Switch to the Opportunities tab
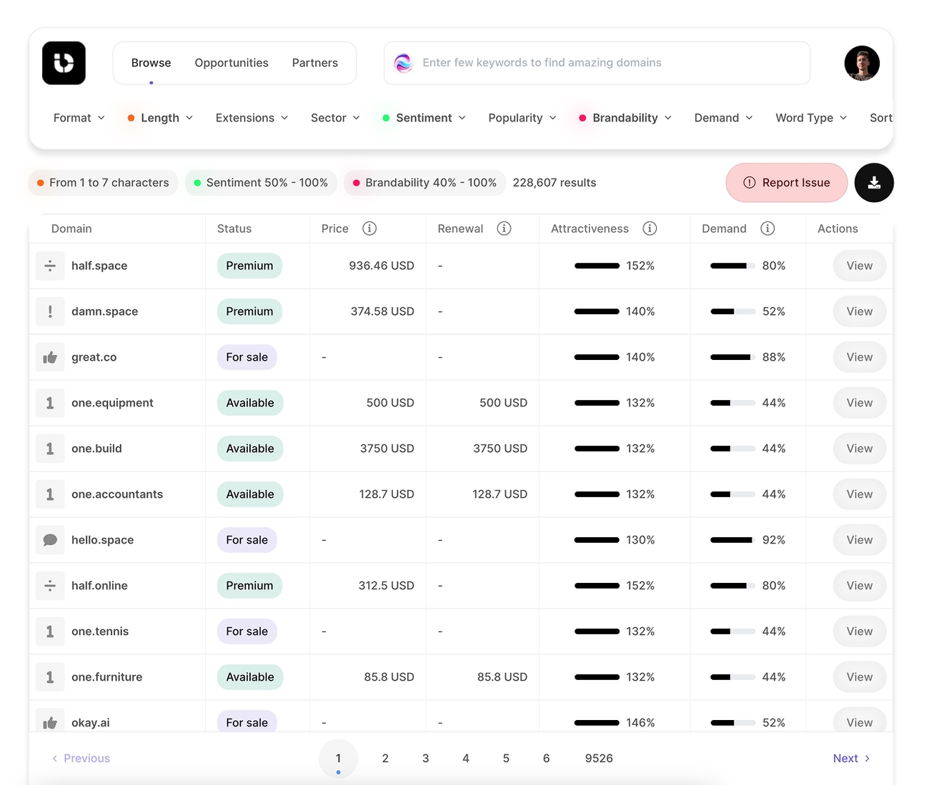 232,63
